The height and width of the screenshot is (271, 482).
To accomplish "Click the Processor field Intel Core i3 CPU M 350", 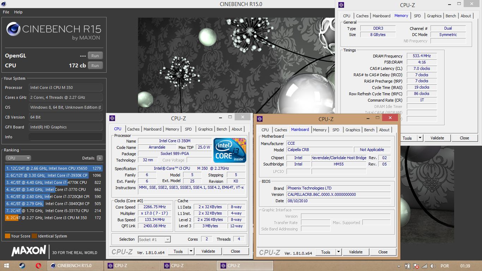I will 66,88.
